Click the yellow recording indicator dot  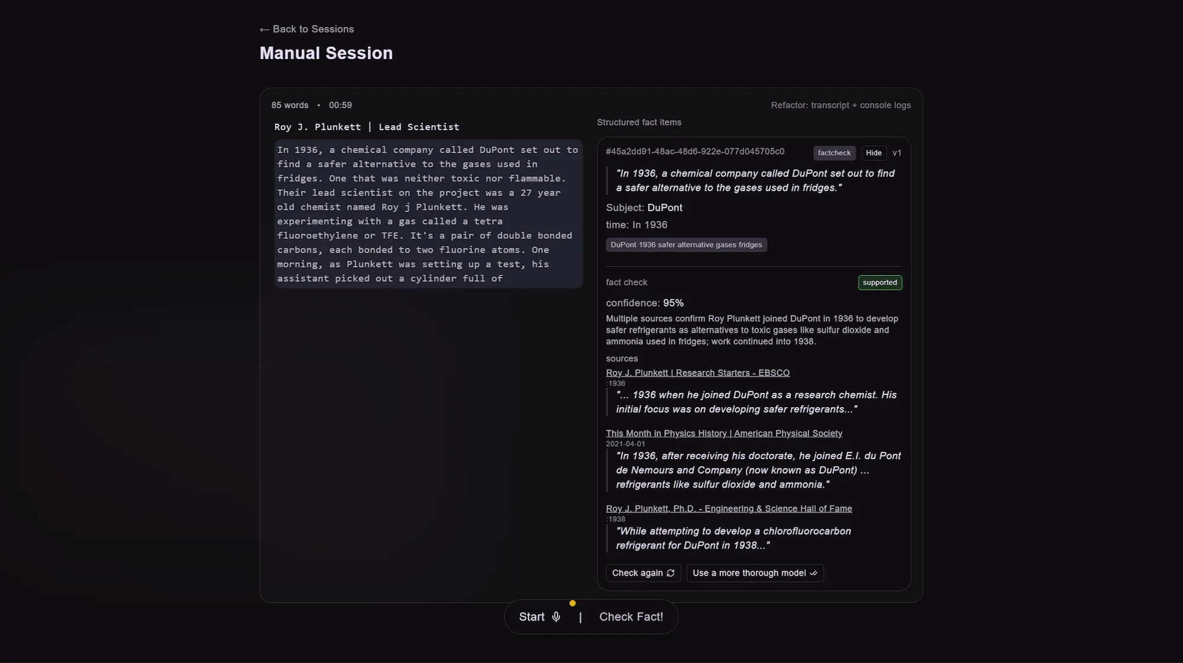tap(572, 603)
